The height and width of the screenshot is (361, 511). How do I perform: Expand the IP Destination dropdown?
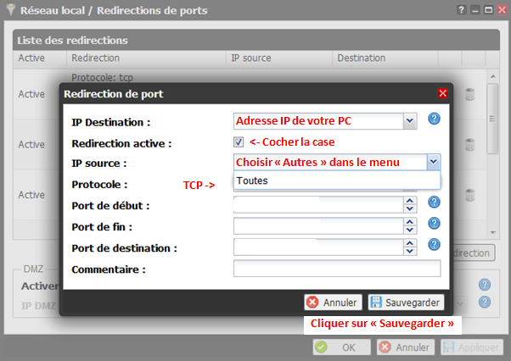point(410,120)
